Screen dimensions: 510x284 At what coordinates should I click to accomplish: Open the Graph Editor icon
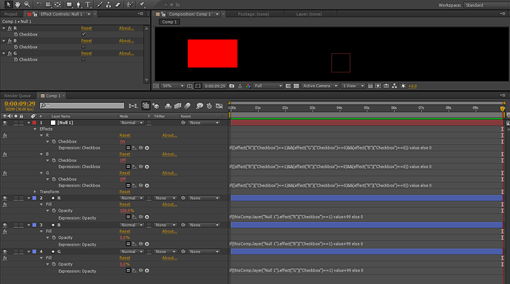pyautogui.click(x=220, y=106)
